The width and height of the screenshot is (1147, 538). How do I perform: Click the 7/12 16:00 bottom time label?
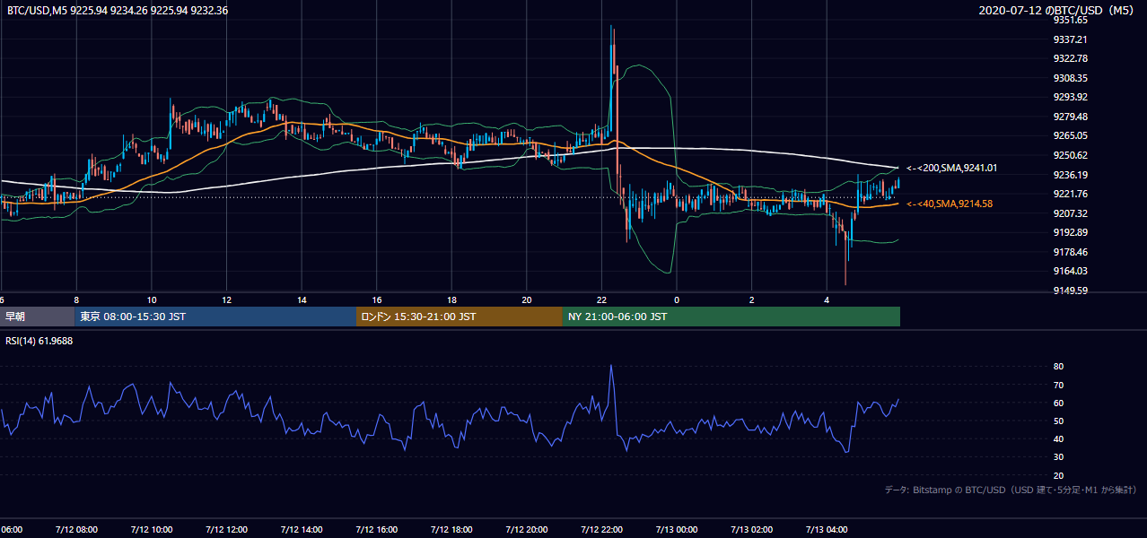tap(377, 530)
